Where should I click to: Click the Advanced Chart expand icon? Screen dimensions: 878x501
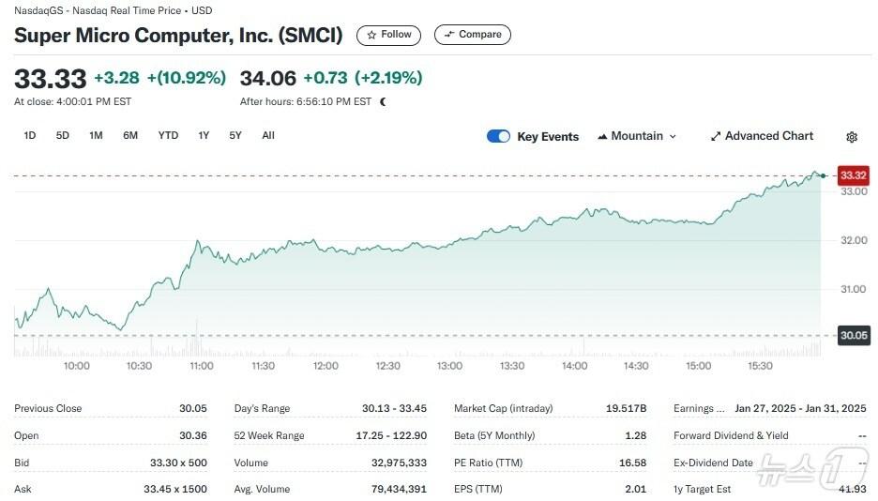716,136
